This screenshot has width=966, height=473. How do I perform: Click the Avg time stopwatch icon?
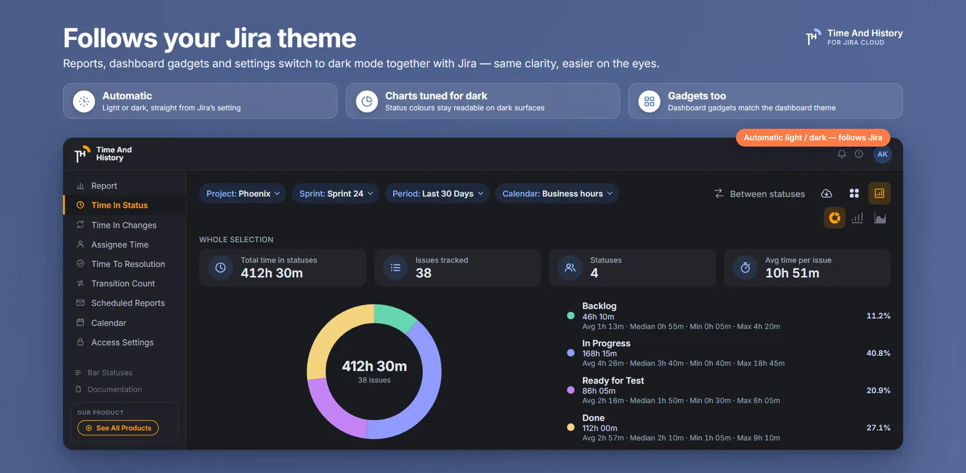tap(745, 268)
